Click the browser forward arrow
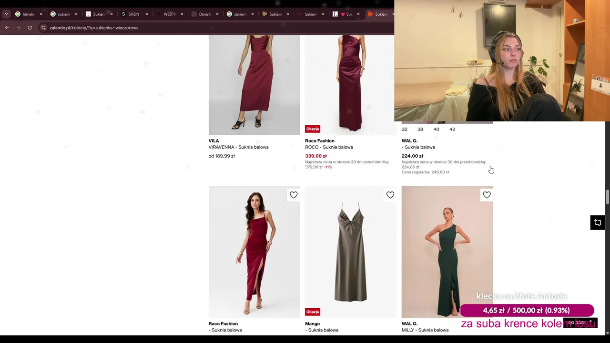 pyautogui.click(x=19, y=28)
